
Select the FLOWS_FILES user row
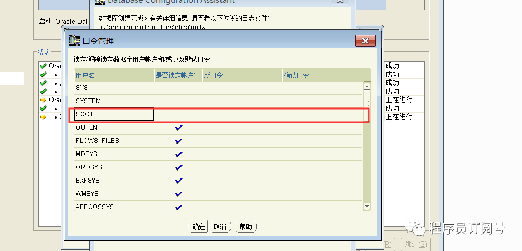[x=218, y=141]
